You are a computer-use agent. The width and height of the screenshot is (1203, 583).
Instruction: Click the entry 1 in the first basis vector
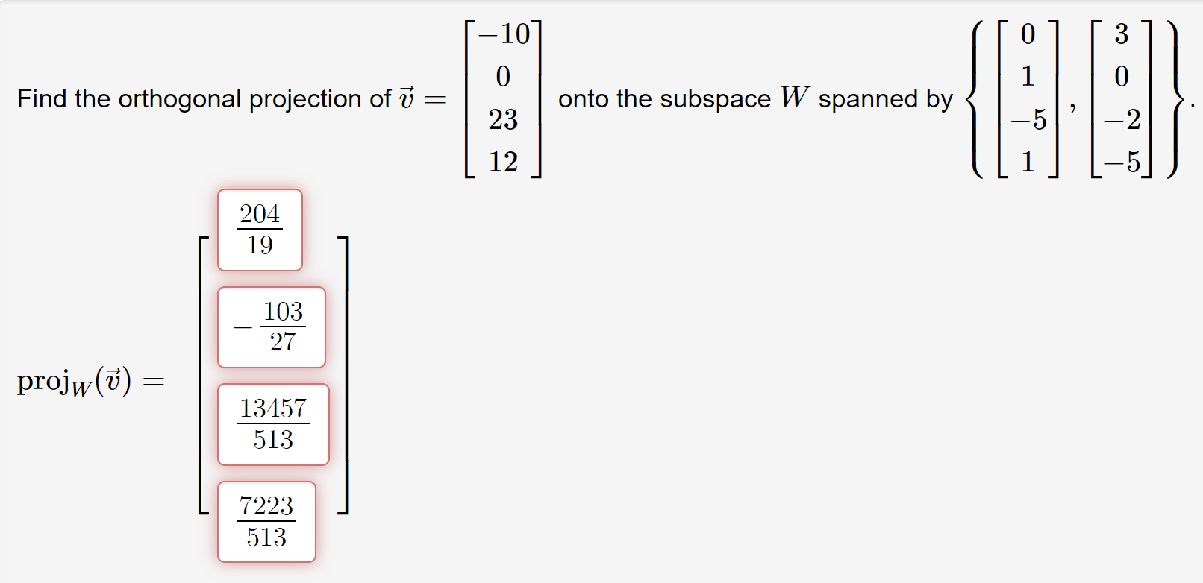pyautogui.click(x=1028, y=75)
